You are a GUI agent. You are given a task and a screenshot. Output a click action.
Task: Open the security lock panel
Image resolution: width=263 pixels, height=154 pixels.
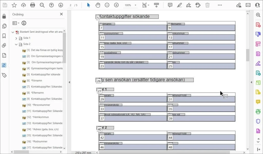click(4, 16)
